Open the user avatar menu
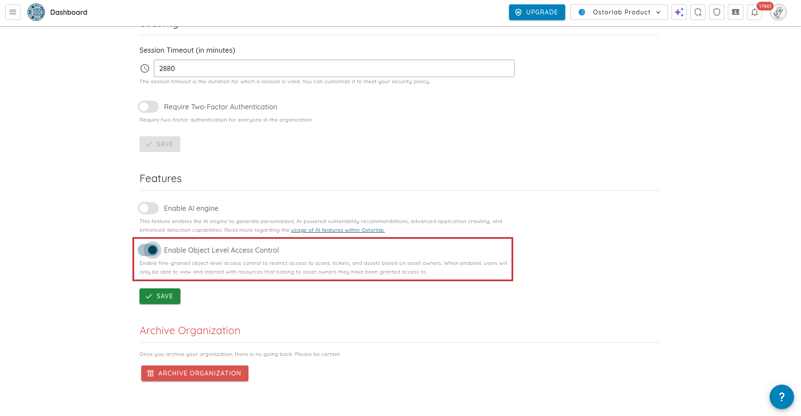Viewport: 801px width, 416px height. click(x=778, y=12)
